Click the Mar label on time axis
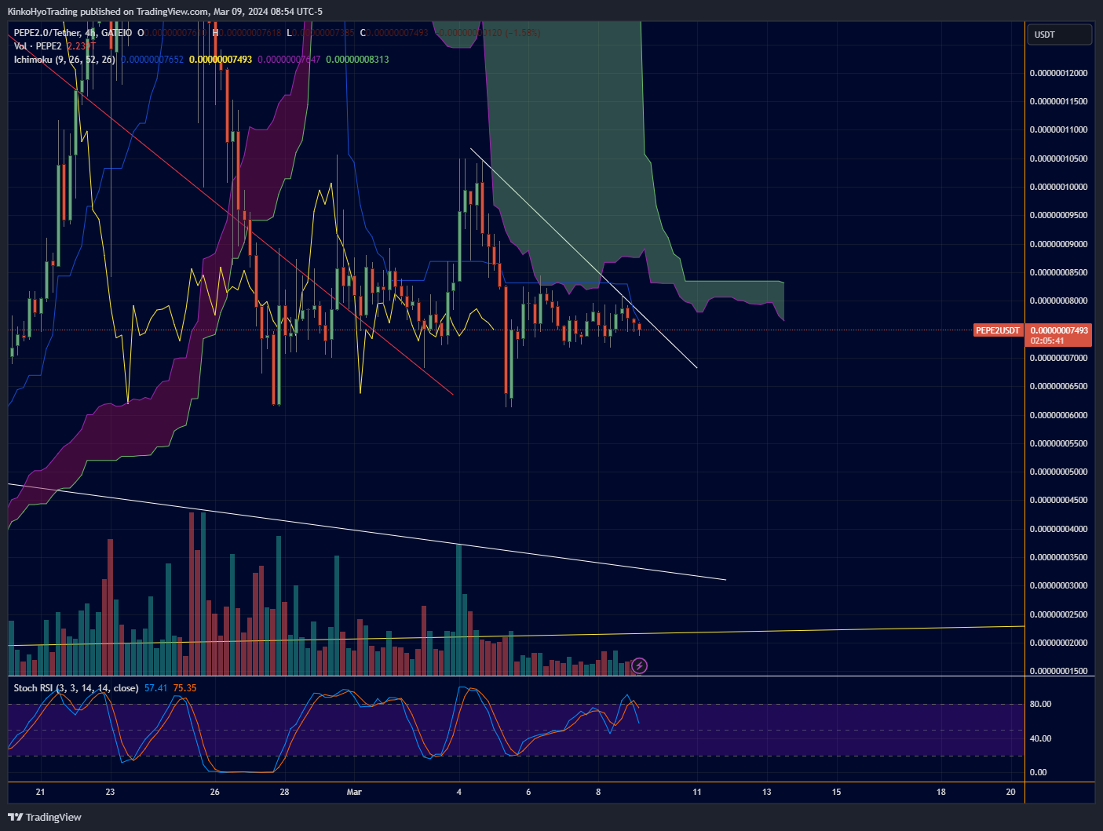 pos(354,792)
